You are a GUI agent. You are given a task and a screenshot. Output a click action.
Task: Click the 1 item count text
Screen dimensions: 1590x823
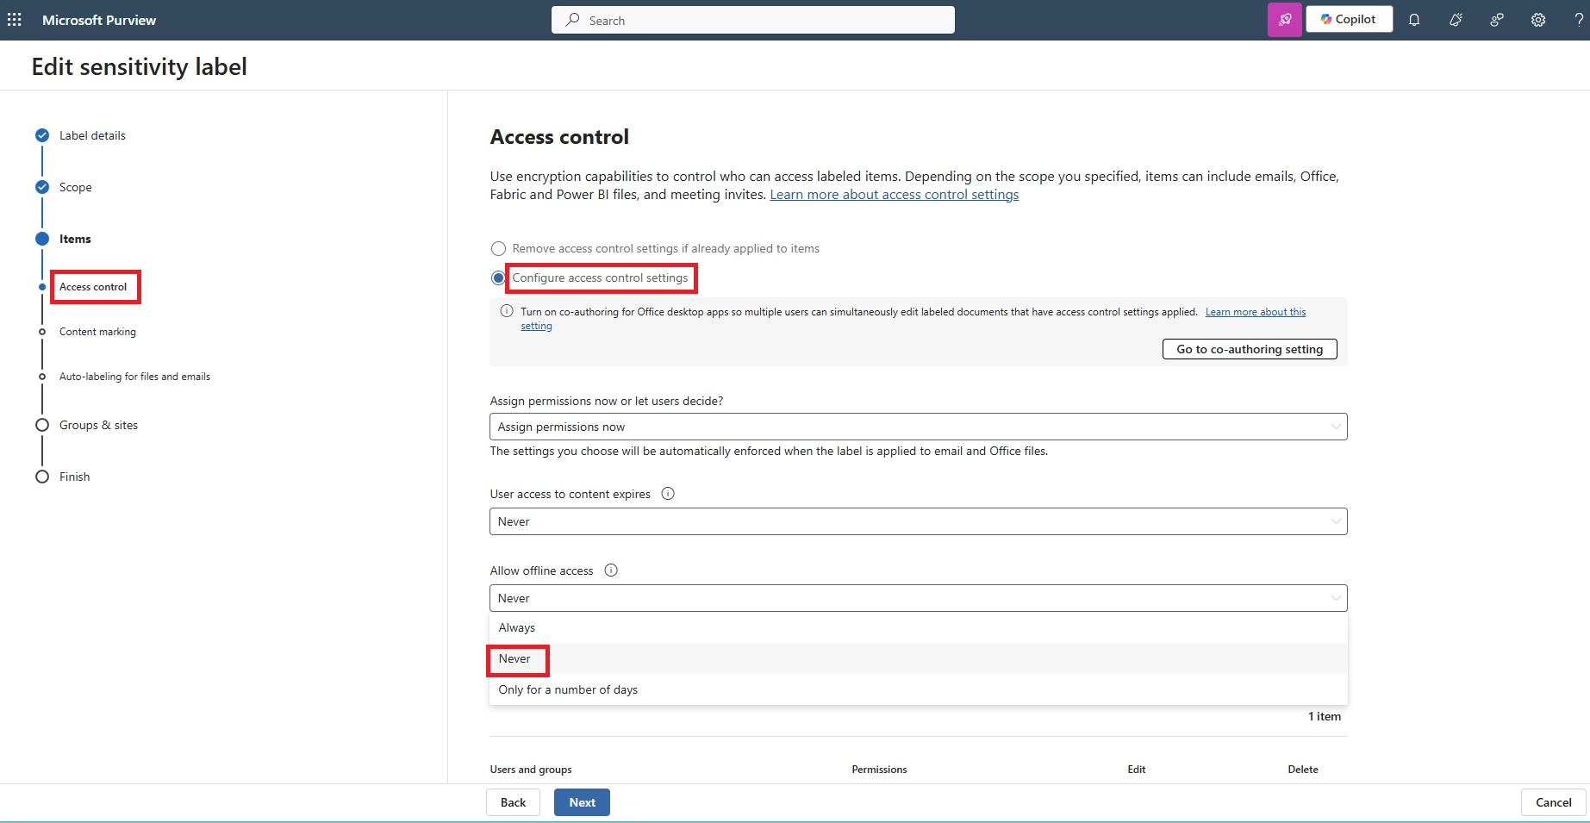click(x=1325, y=716)
